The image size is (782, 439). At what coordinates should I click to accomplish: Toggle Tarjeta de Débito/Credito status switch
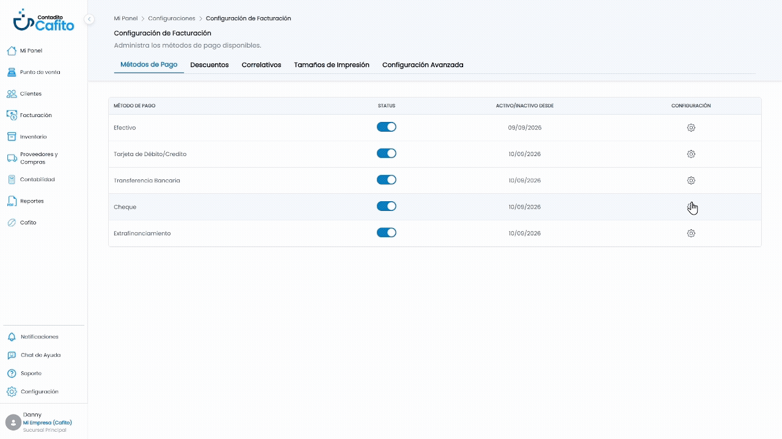coord(386,153)
